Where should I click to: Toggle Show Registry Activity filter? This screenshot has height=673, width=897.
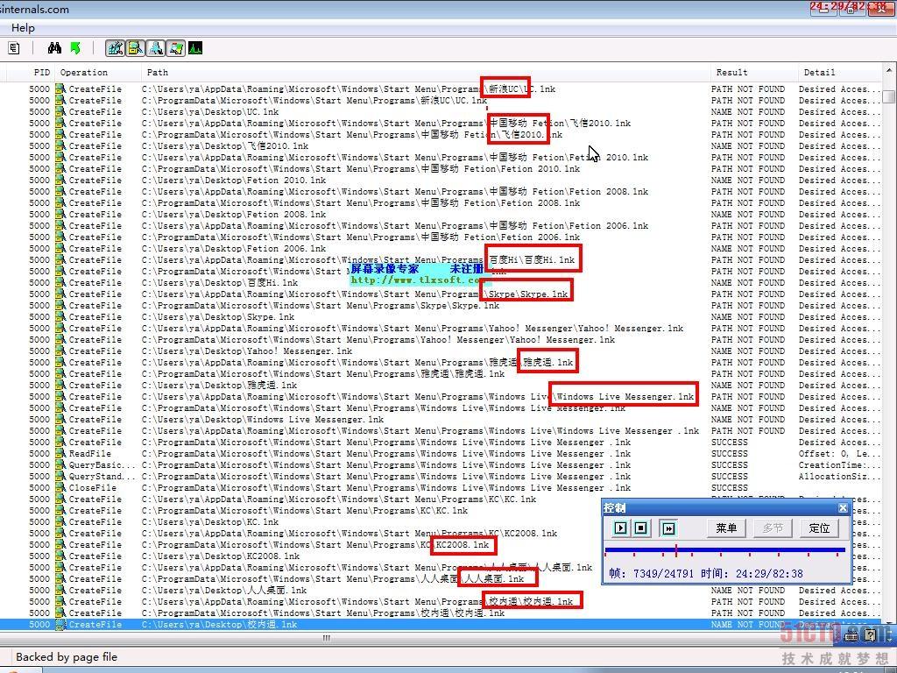pyautogui.click(x=115, y=49)
